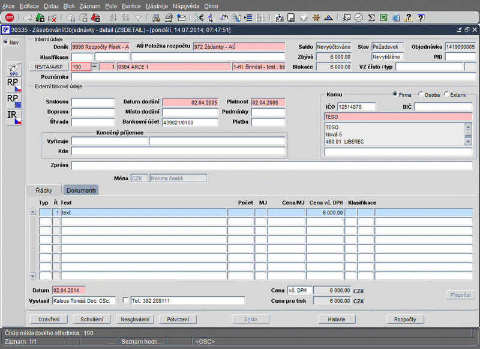Select the table row with text 'text'
The width and height of the screenshot is (480, 349).
pos(256,212)
